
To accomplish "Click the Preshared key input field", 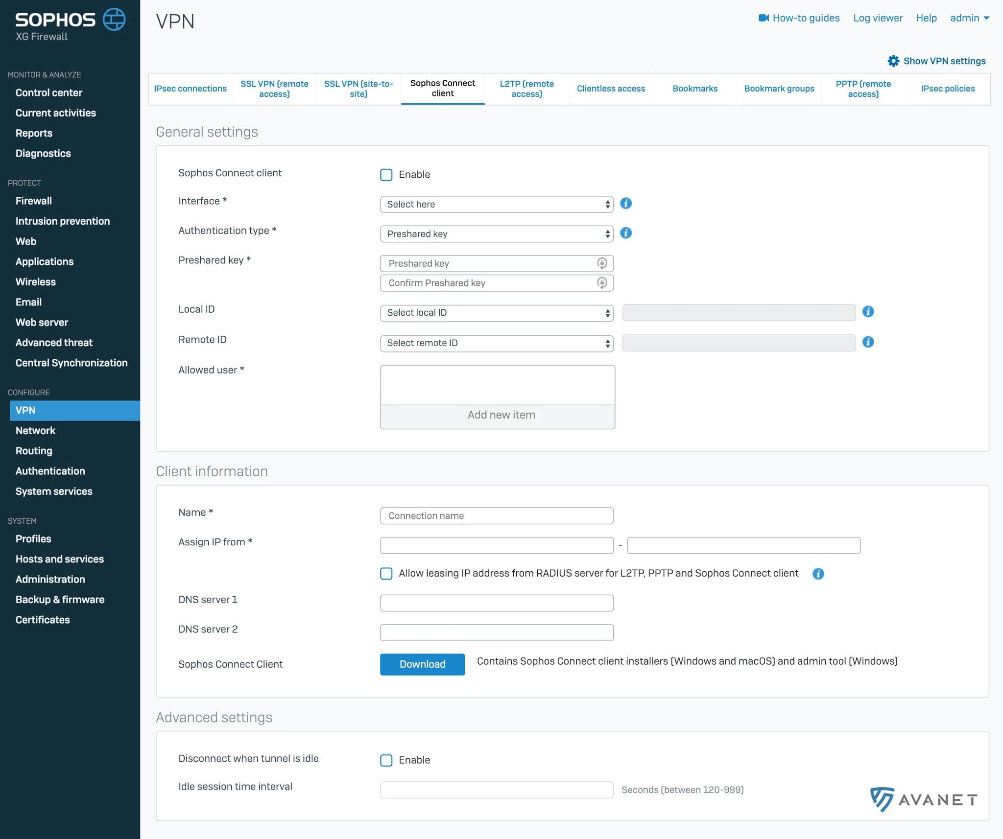I will click(x=497, y=263).
